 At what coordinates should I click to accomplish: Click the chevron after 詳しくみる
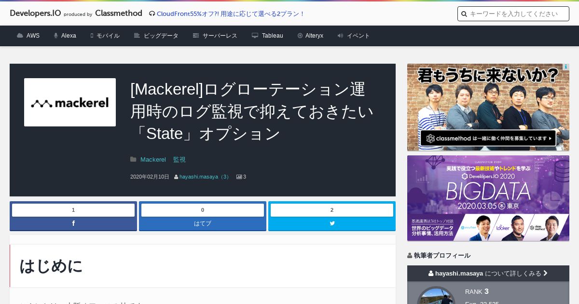(x=546, y=273)
